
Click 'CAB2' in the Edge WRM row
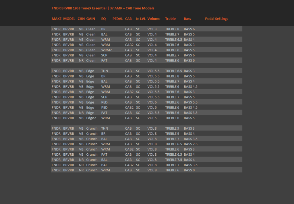(x=129, y=92)
